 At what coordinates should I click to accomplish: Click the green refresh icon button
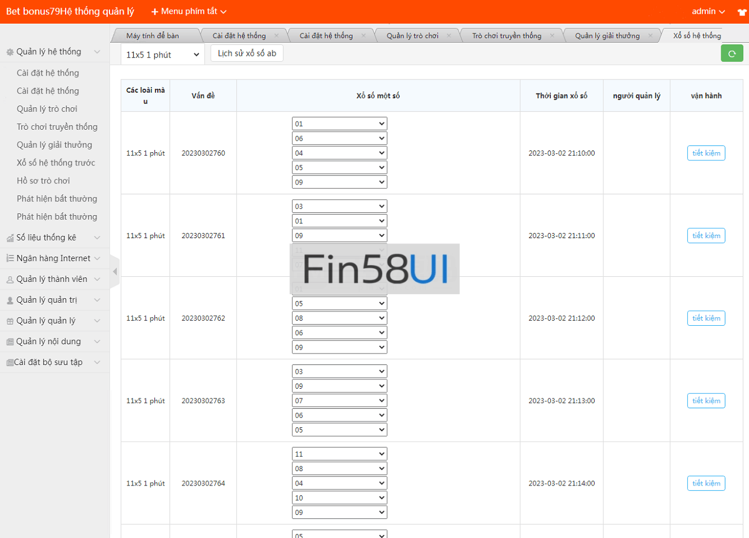(x=732, y=54)
